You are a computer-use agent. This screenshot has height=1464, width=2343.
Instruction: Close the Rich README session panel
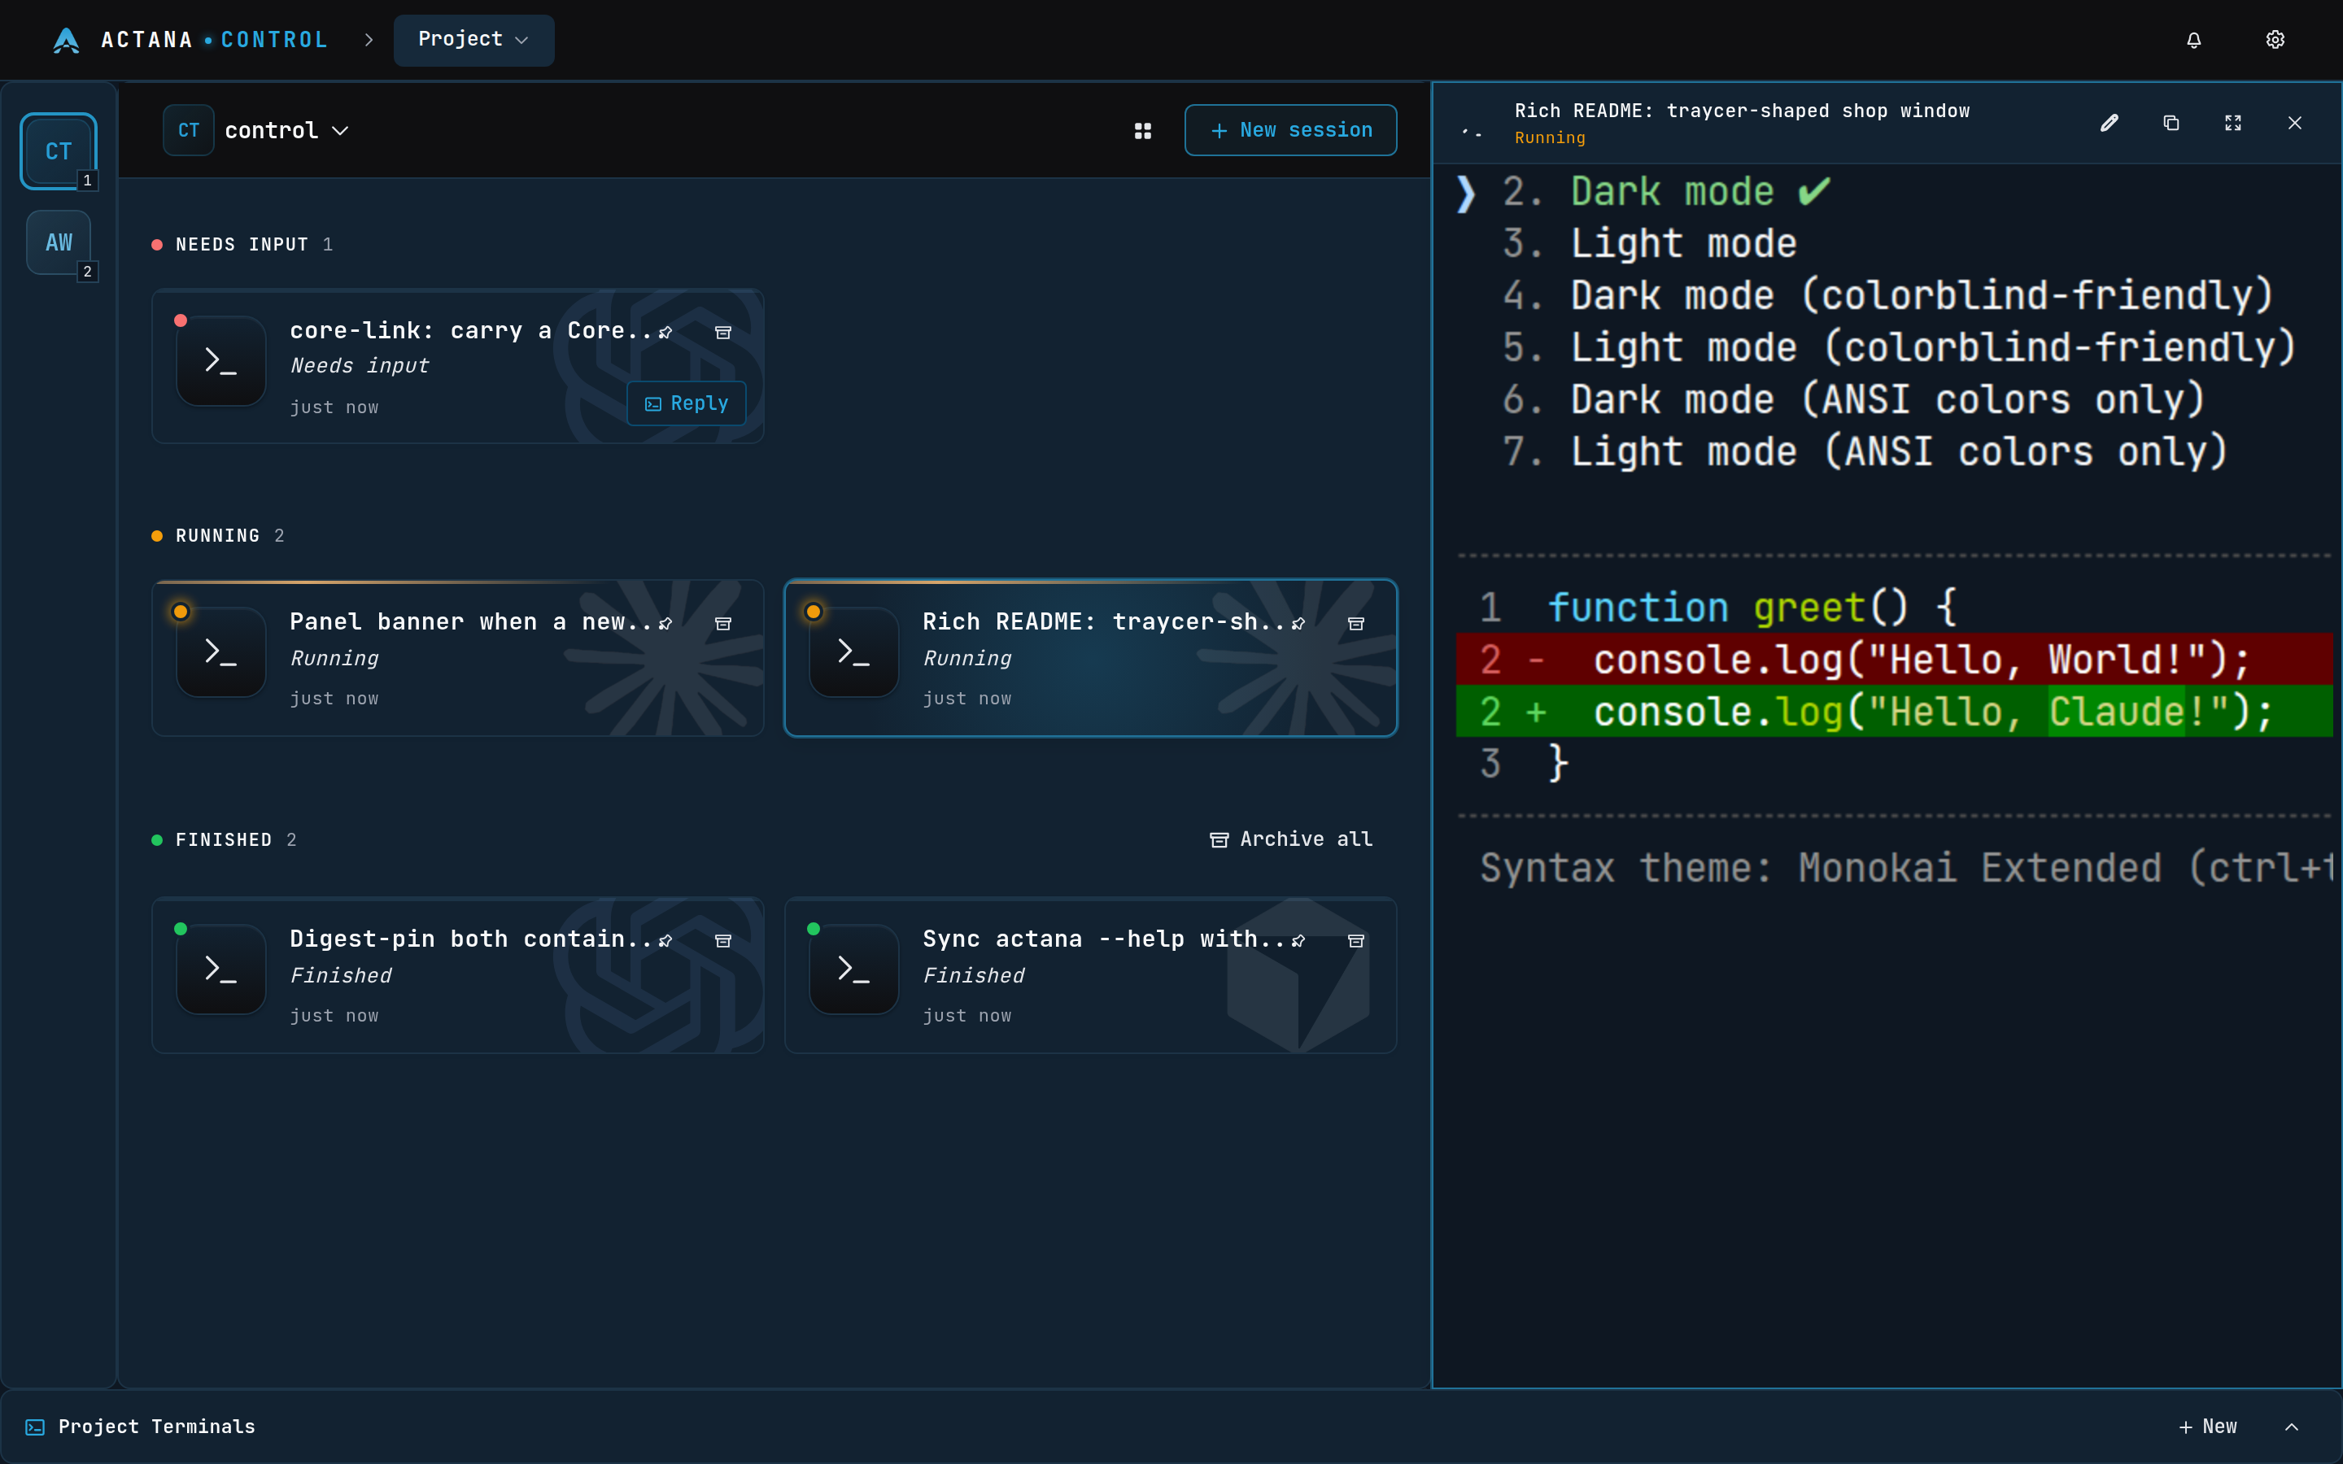pos(2294,123)
